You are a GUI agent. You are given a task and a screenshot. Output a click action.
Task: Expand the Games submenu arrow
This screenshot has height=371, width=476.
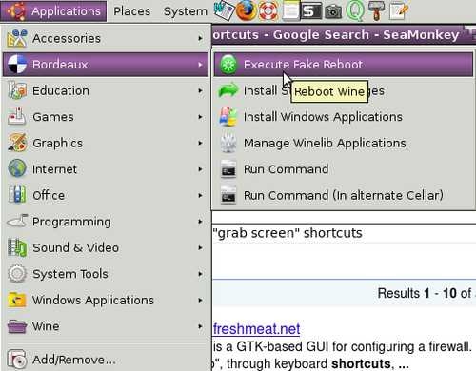[x=200, y=117]
